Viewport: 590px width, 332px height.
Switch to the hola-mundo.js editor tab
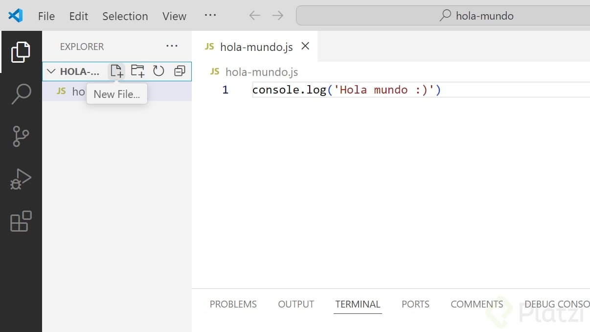pos(255,47)
